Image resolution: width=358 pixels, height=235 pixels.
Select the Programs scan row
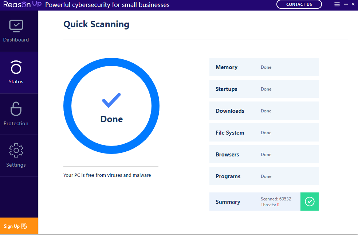click(264, 176)
